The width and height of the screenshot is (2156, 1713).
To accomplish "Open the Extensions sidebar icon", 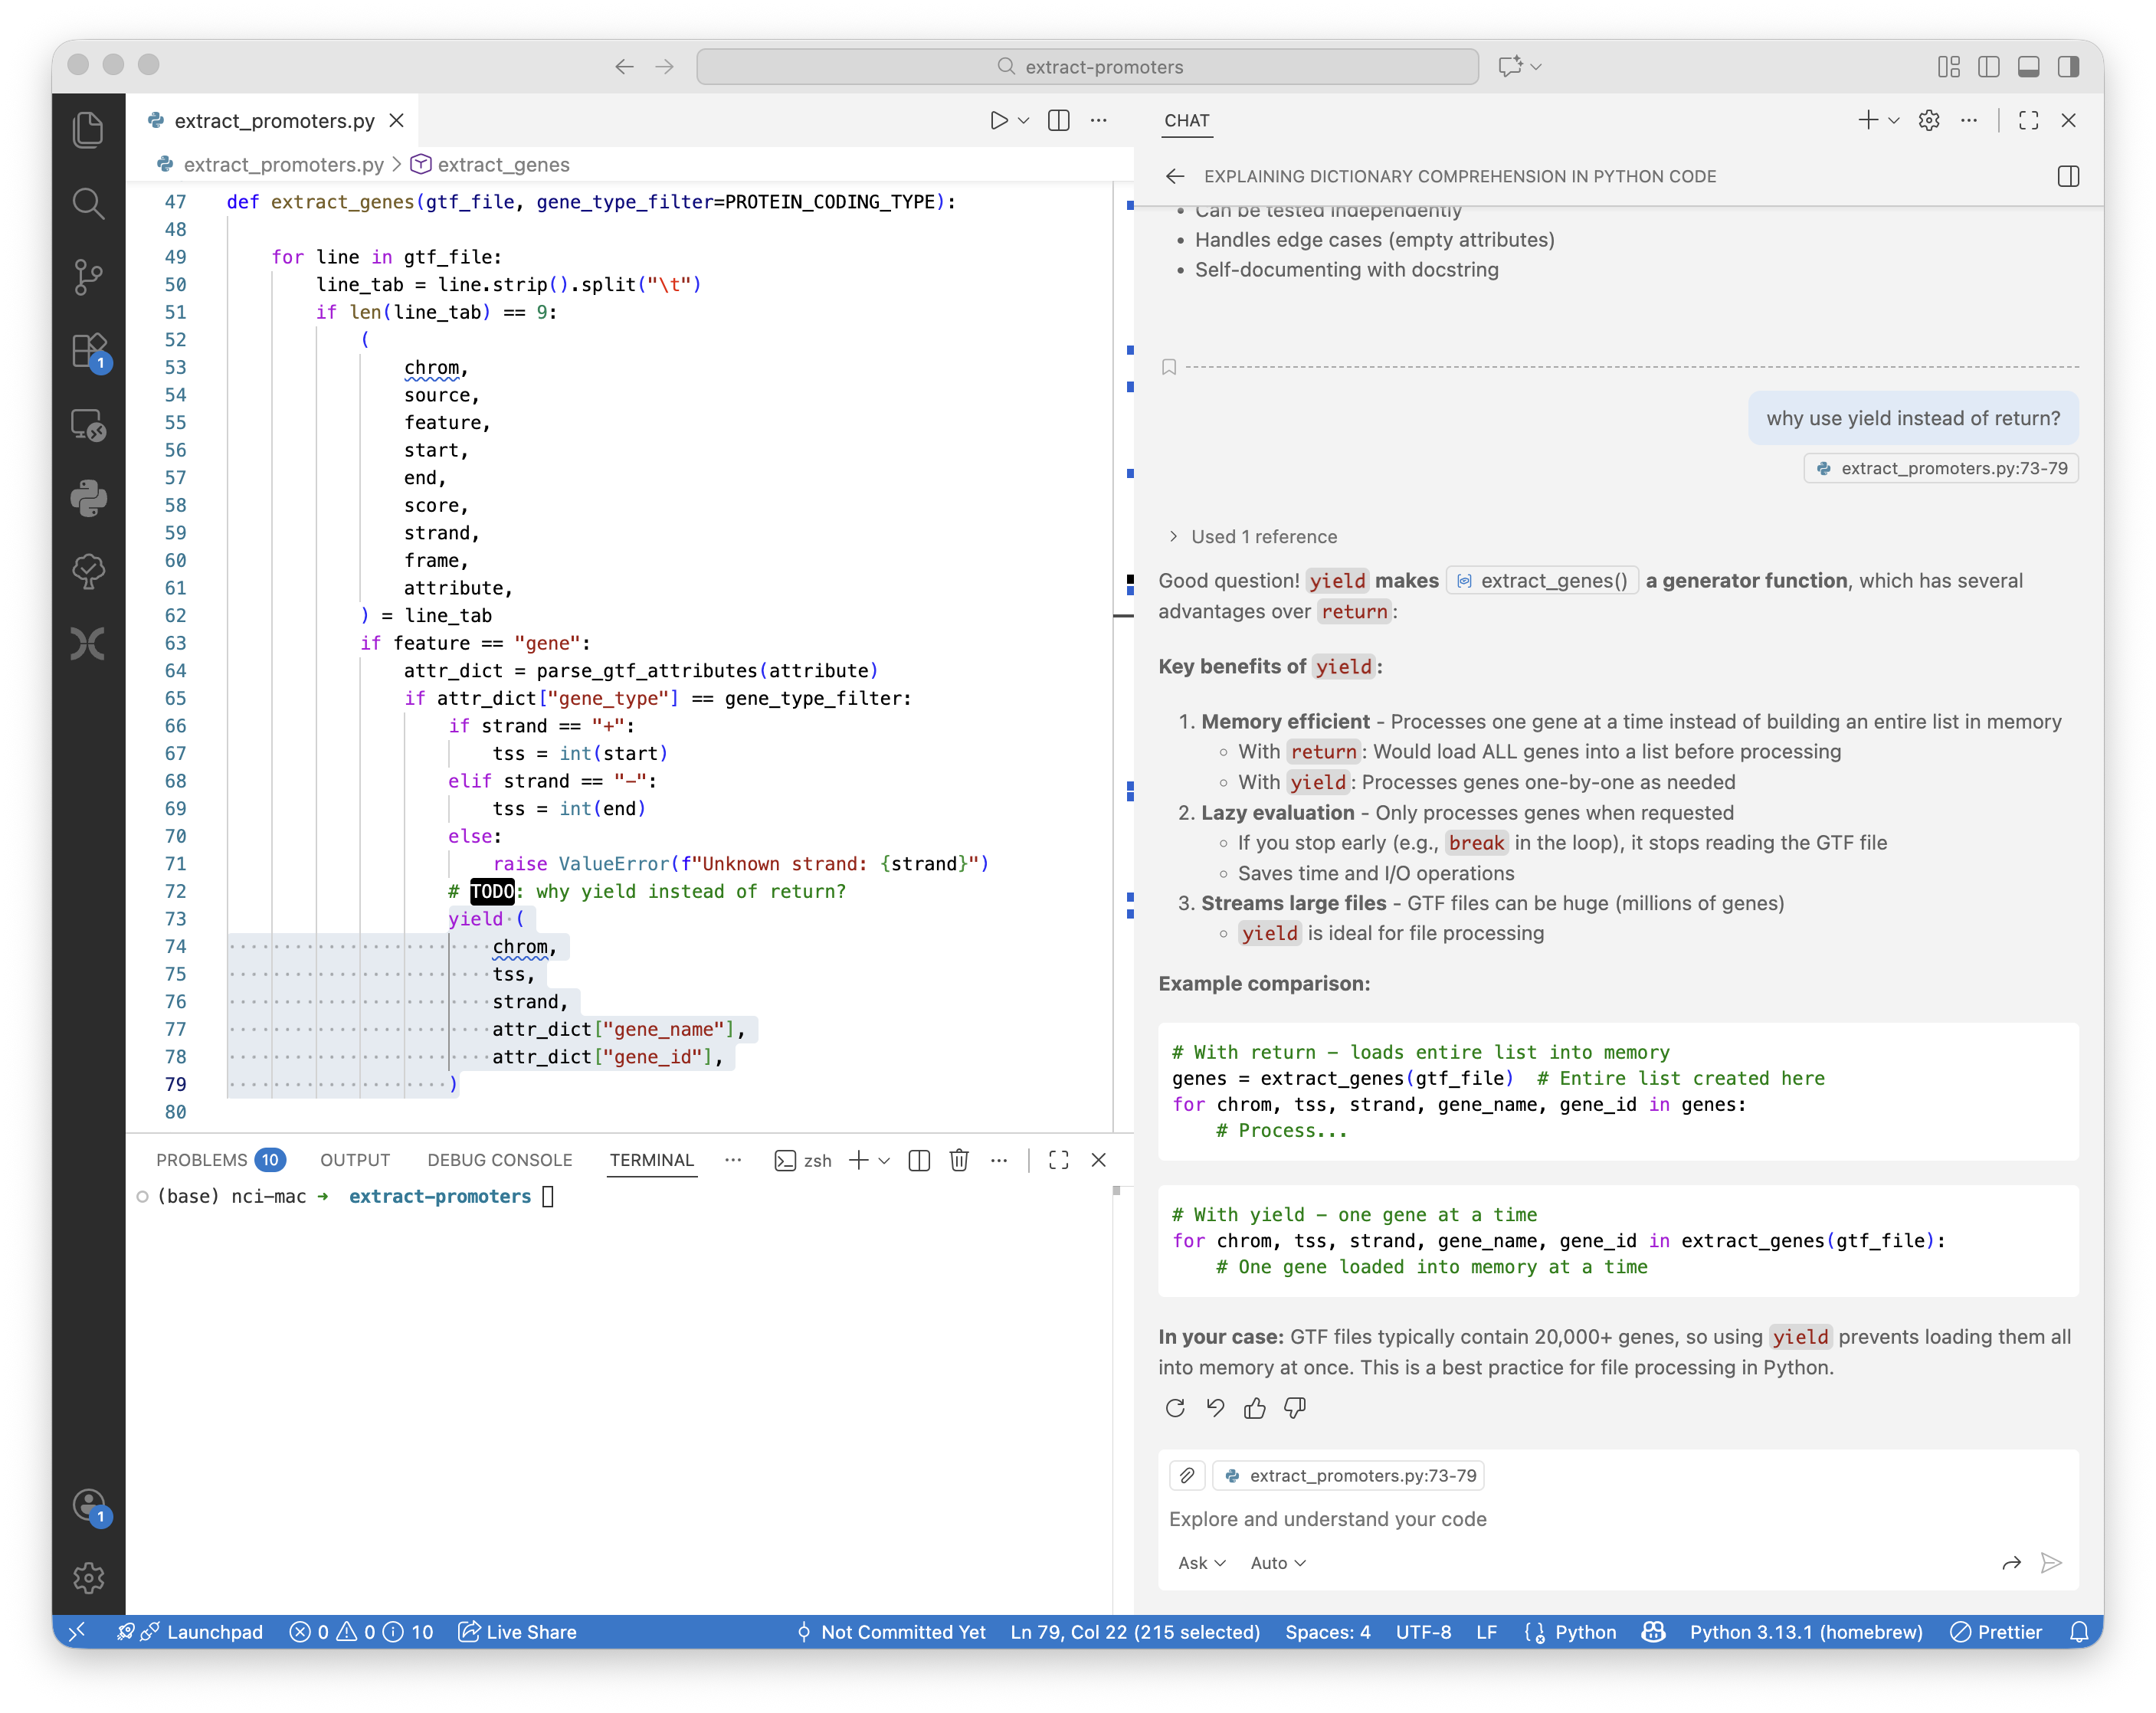I will pyautogui.click(x=88, y=351).
